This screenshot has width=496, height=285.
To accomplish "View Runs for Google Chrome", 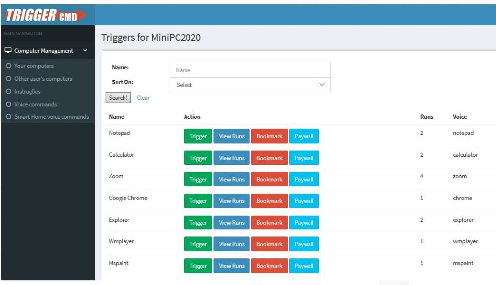I will (232, 201).
